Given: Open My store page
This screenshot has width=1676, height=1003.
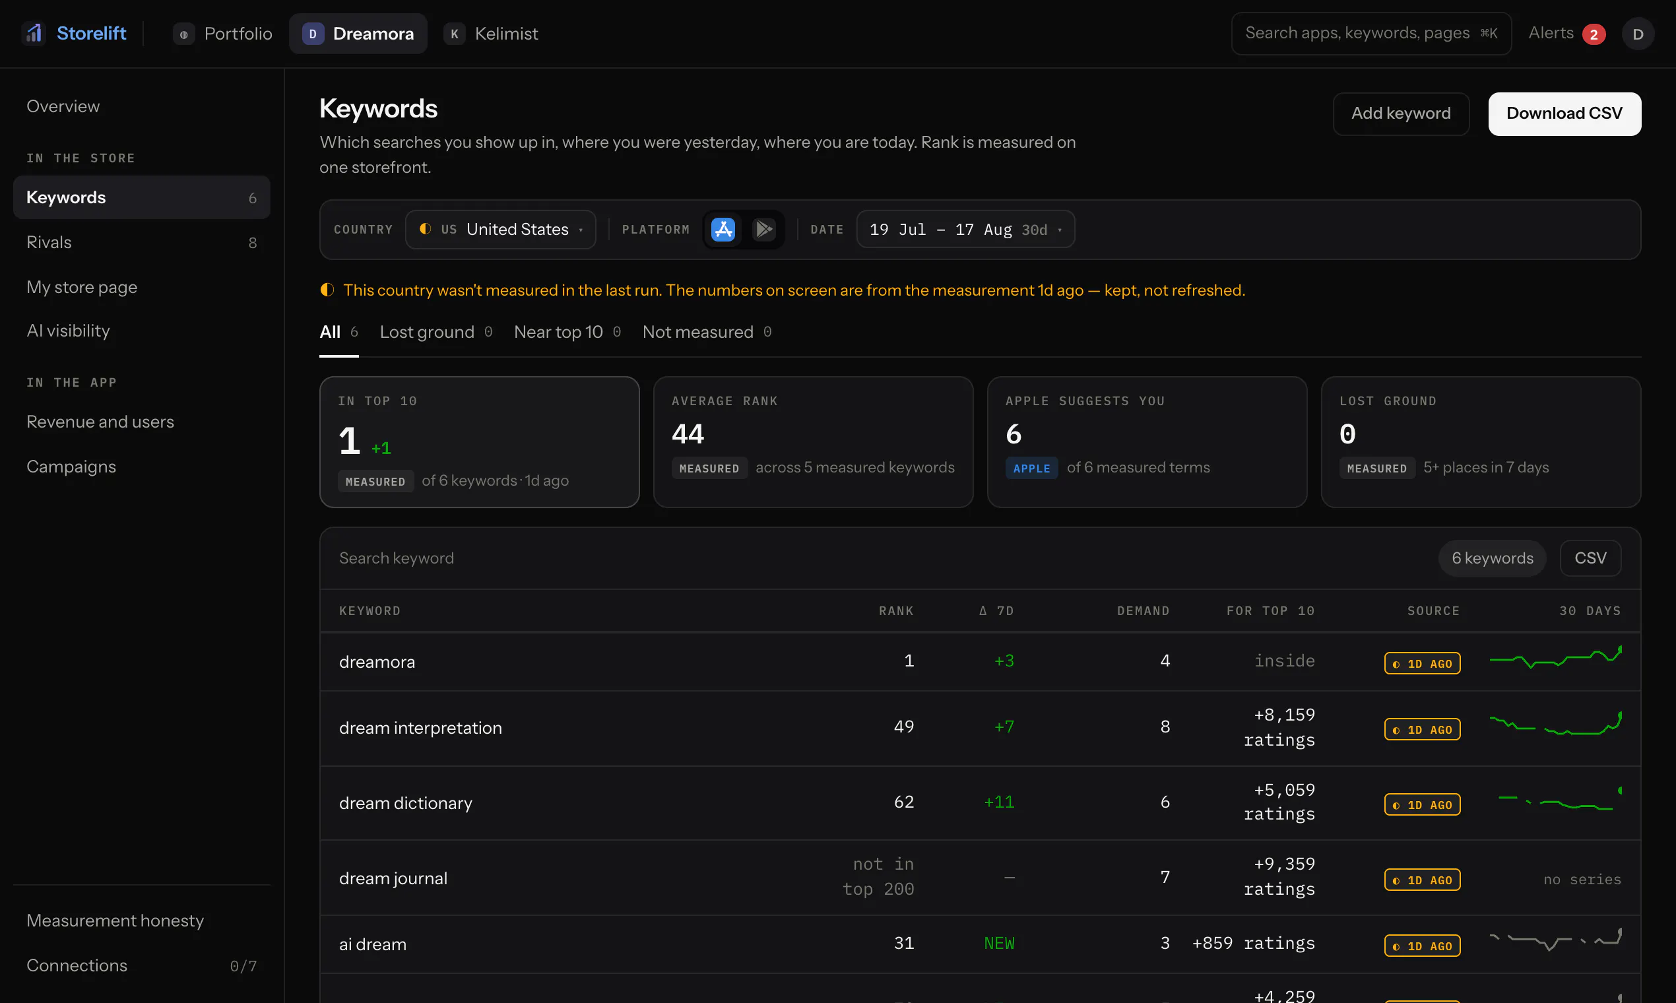Looking at the screenshot, I should [141, 287].
